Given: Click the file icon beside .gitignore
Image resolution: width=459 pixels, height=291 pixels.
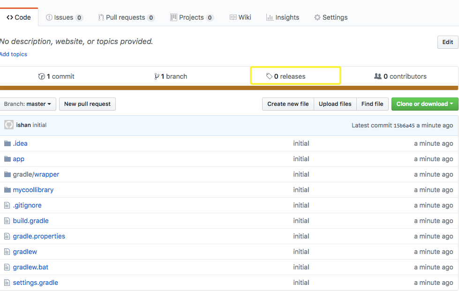Looking at the screenshot, I should click(7, 205).
